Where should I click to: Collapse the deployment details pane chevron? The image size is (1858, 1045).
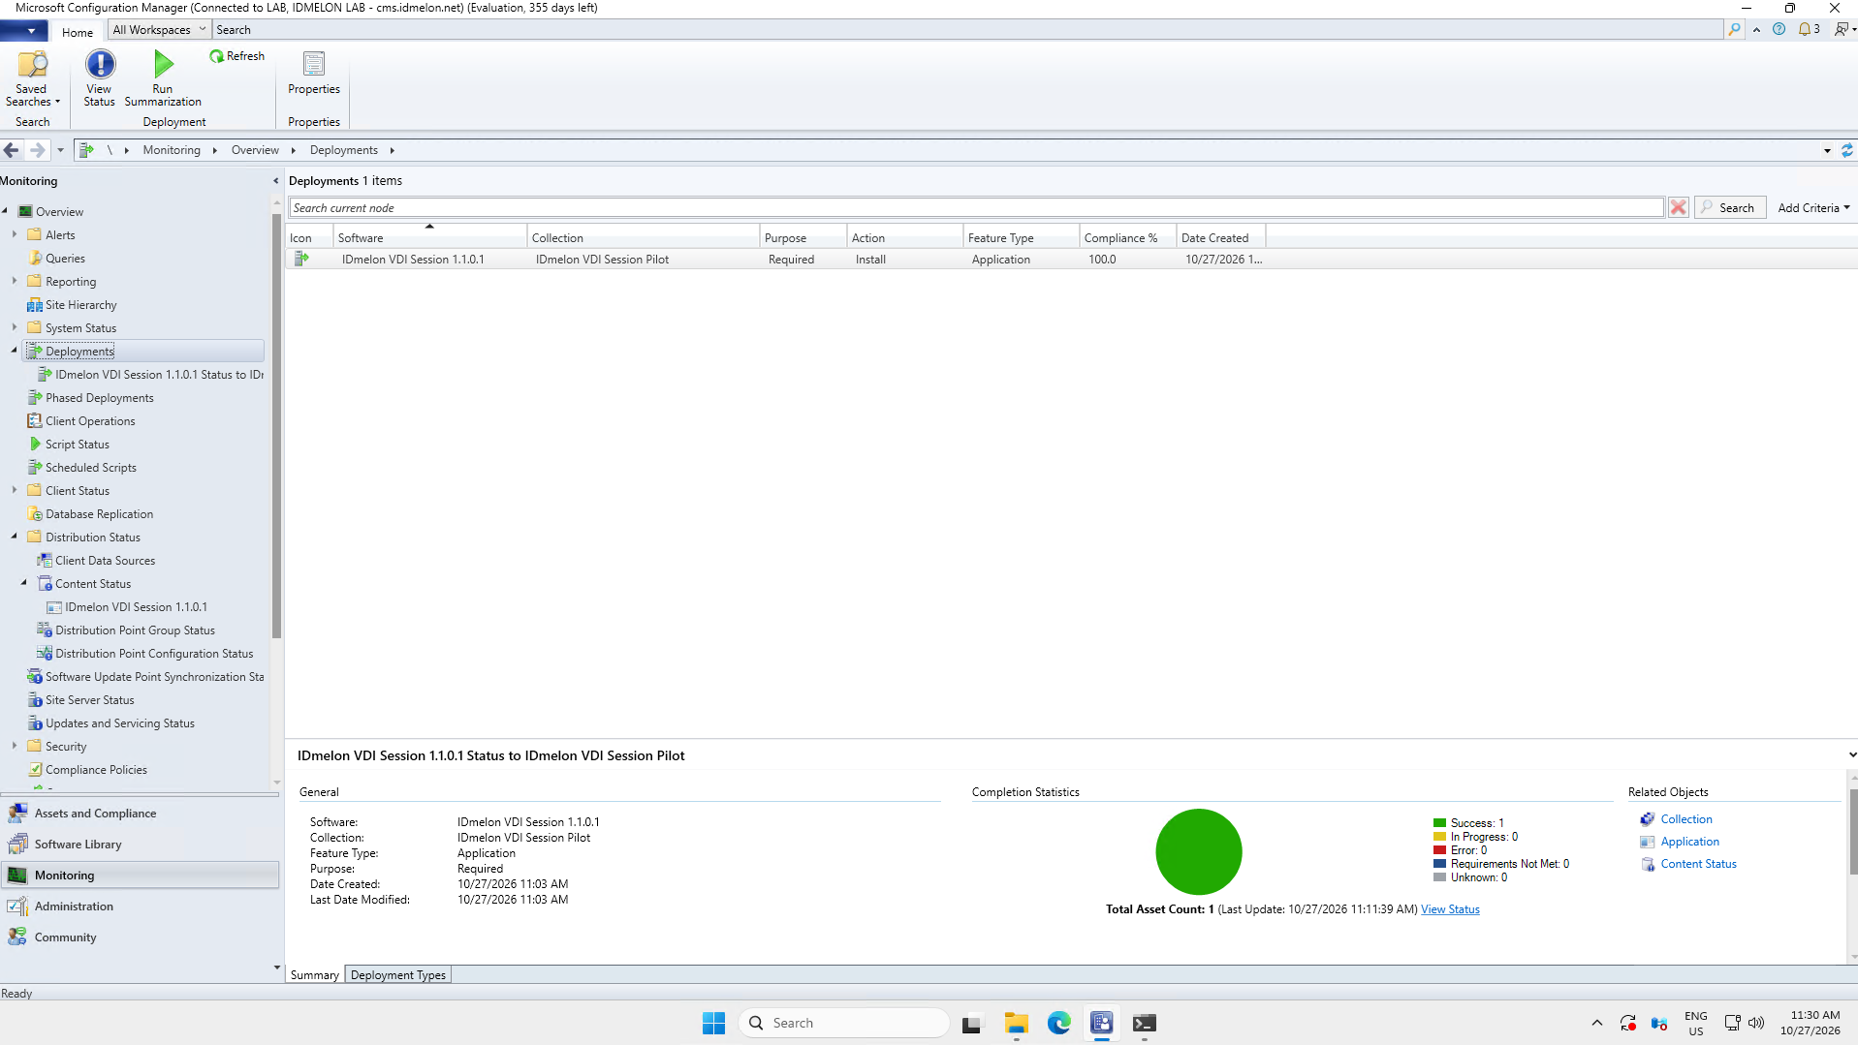[1851, 755]
